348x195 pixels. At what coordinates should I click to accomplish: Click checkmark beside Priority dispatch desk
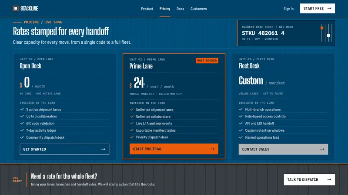[x=132, y=137]
